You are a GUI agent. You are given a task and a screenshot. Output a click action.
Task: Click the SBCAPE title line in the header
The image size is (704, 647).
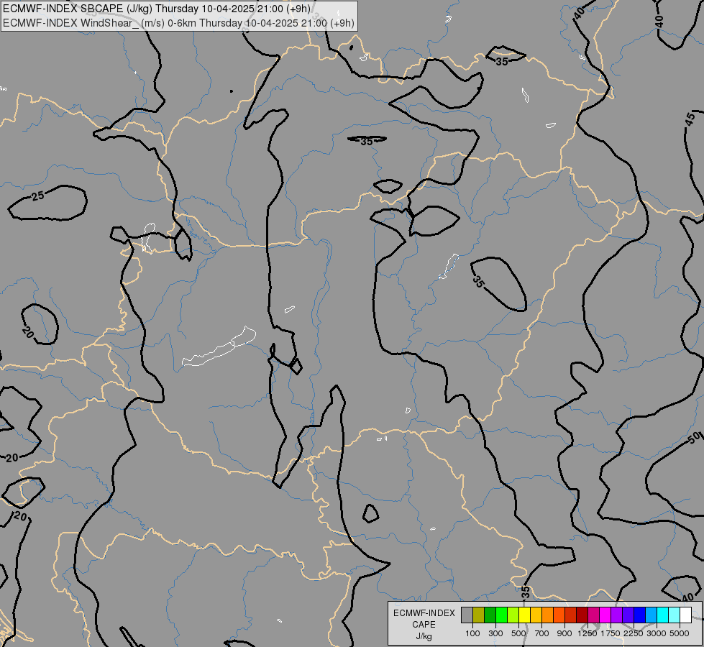[157, 9]
